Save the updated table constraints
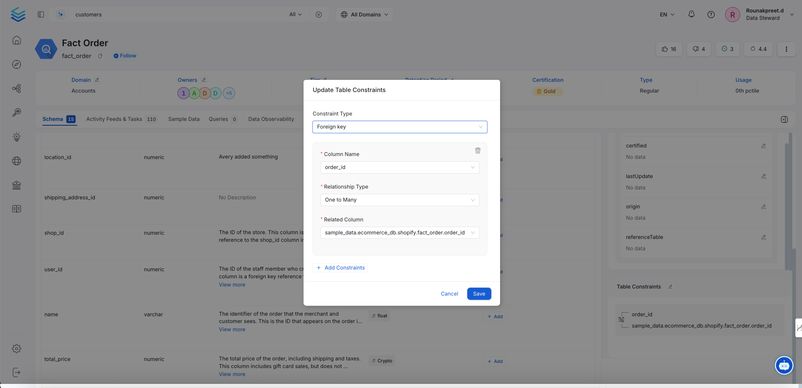 coord(479,294)
